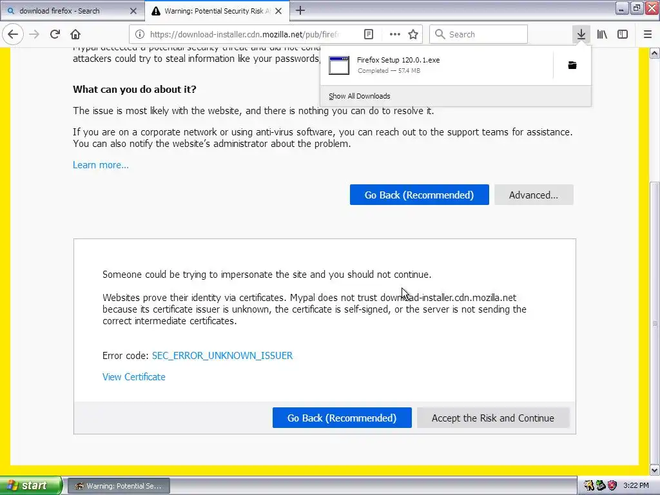Image resolution: width=660 pixels, height=495 pixels.
Task: Show site information icon in address bar
Action: click(x=140, y=35)
